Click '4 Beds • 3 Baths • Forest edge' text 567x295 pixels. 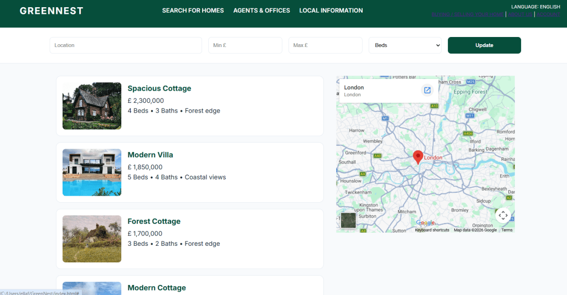pos(174,110)
